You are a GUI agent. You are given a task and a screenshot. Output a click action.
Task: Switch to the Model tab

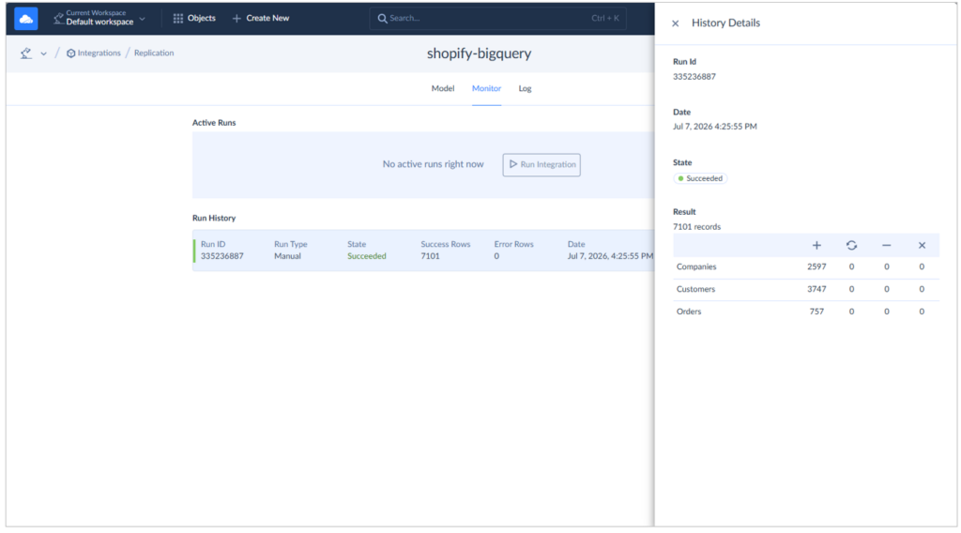click(443, 88)
